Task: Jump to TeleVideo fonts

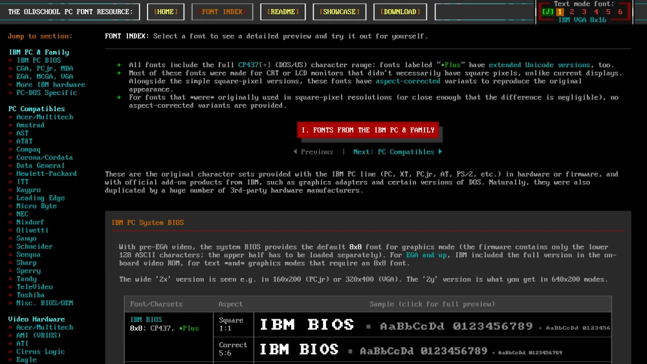Action: coord(34,286)
